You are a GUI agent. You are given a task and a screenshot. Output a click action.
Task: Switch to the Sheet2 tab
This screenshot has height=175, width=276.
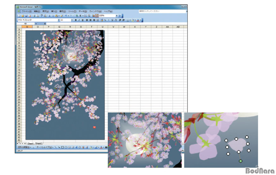click(x=38, y=144)
